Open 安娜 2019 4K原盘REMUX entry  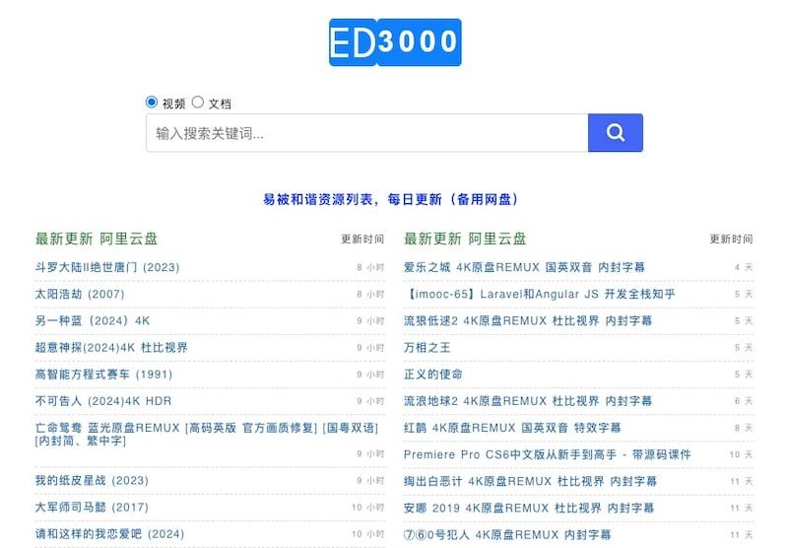click(x=529, y=508)
